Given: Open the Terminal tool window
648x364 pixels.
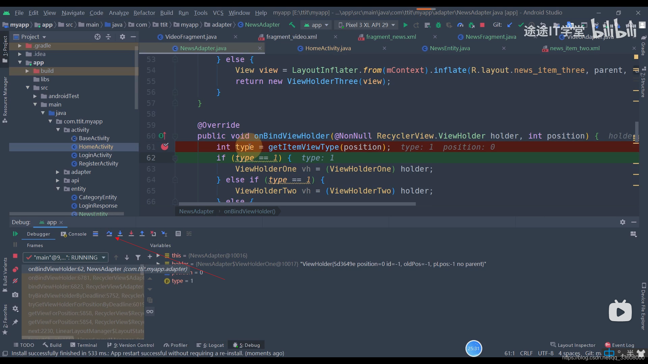Looking at the screenshot, I should pyautogui.click(x=83, y=345).
